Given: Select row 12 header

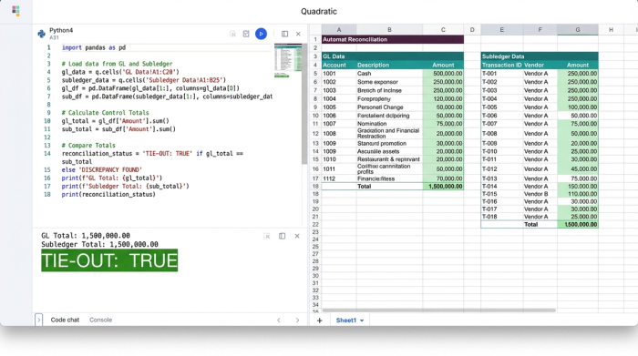Looking at the screenshot, I should click(315, 133).
